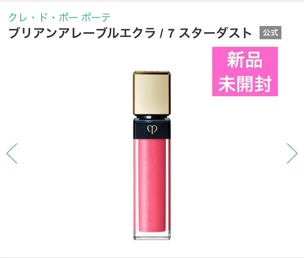Click the clear base of the gloss bottle
The height and width of the screenshot is (258, 304).
click(152, 236)
